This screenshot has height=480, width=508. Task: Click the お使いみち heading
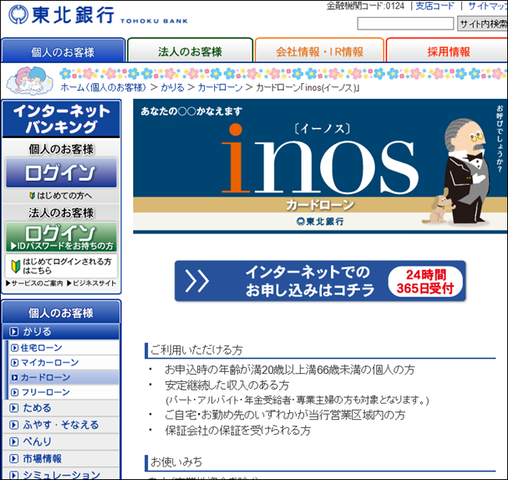point(176,462)
